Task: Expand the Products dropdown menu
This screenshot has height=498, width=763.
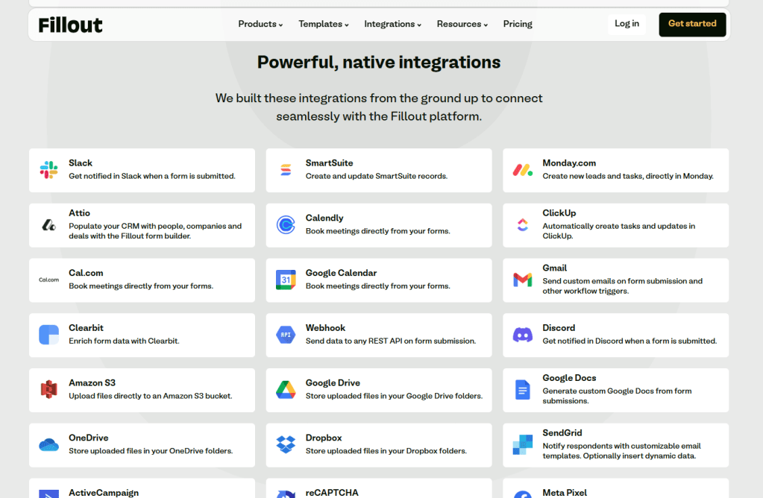Action: click(x=260, y=24)
